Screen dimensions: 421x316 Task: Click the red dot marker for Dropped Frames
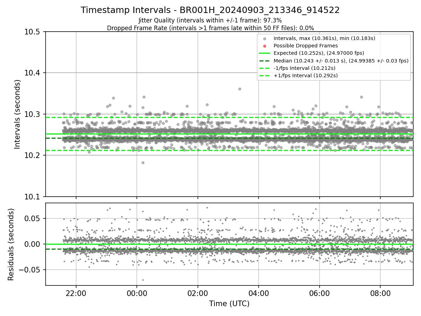click(265, 46)
